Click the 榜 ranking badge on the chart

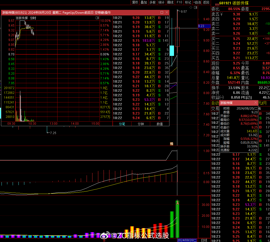coord(172,144)
